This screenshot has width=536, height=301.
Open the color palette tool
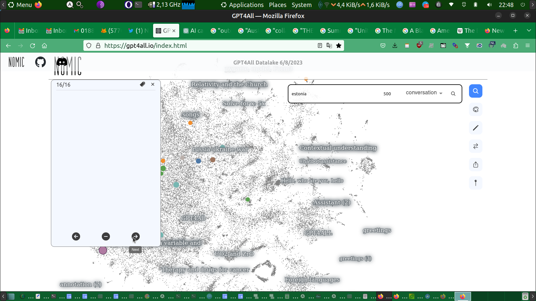[476, 109]
